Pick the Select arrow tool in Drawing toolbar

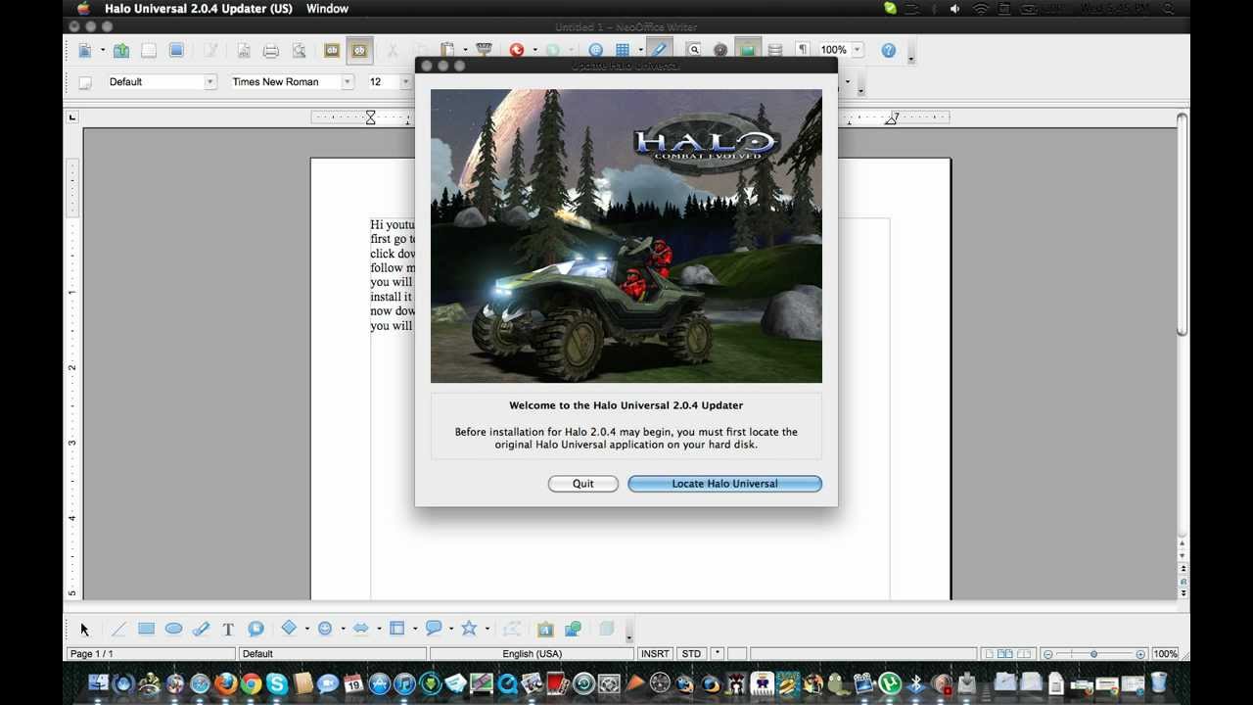[85, 630]
